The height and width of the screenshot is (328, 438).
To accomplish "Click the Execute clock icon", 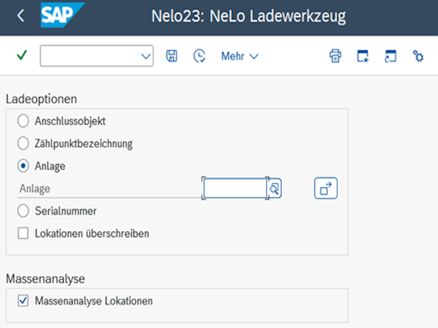I will pos(199,56).
